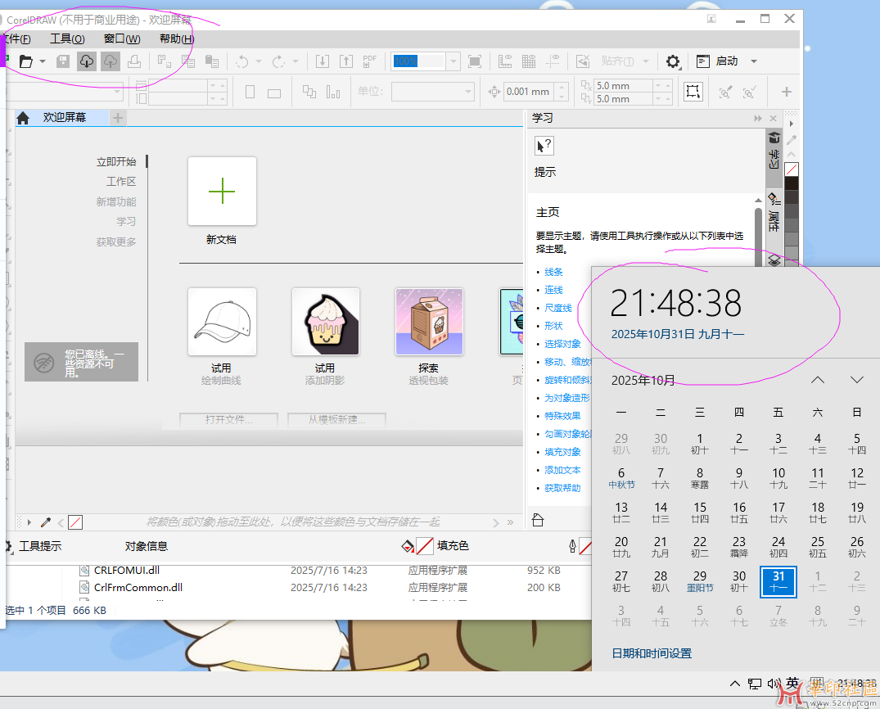
Task: Open the cupcake add-shadow tryout thumbnail
Action: (326, 322)
